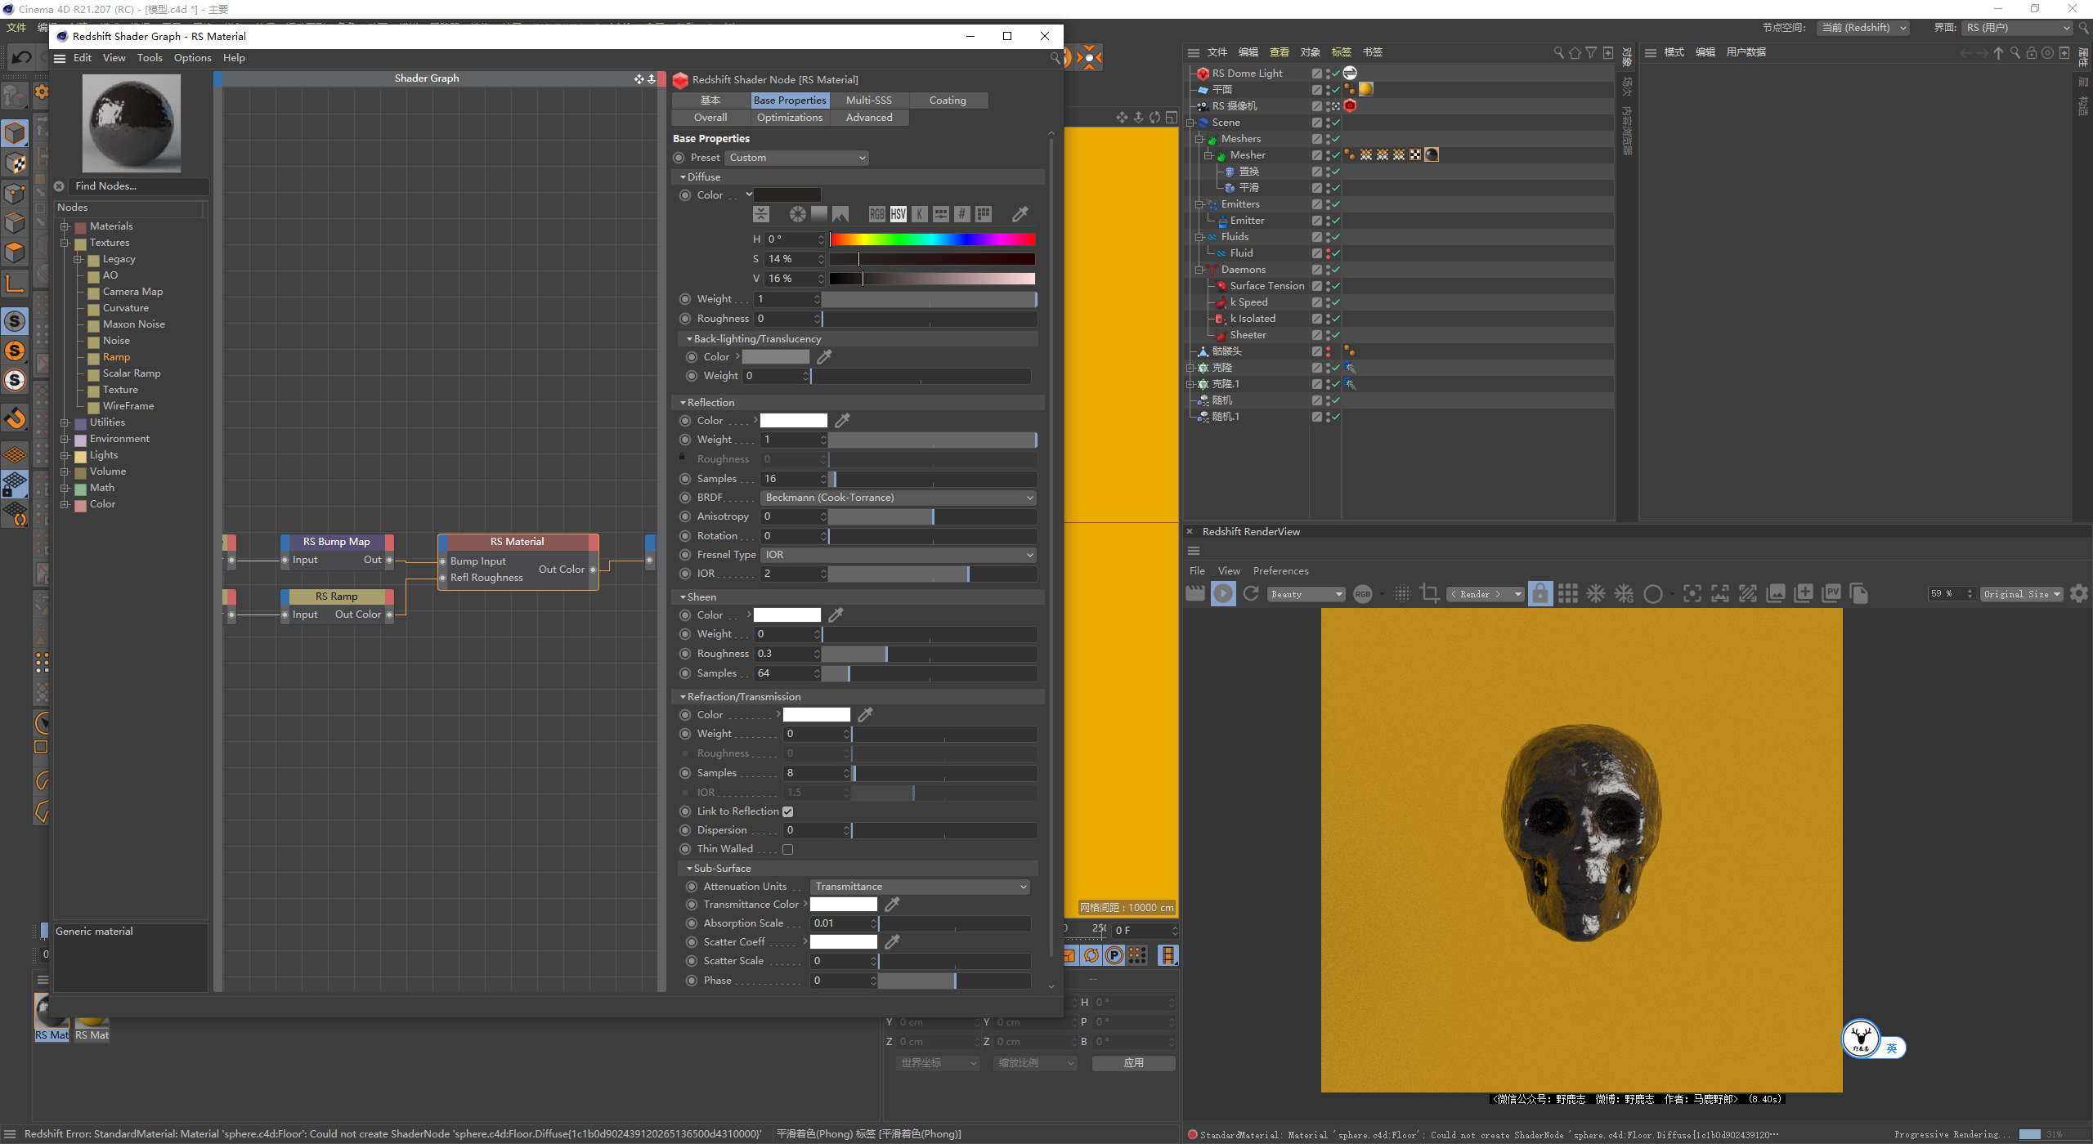
Task: Select the RGB color mode icon
Action: pyautogui.click(x=877, y=214)
